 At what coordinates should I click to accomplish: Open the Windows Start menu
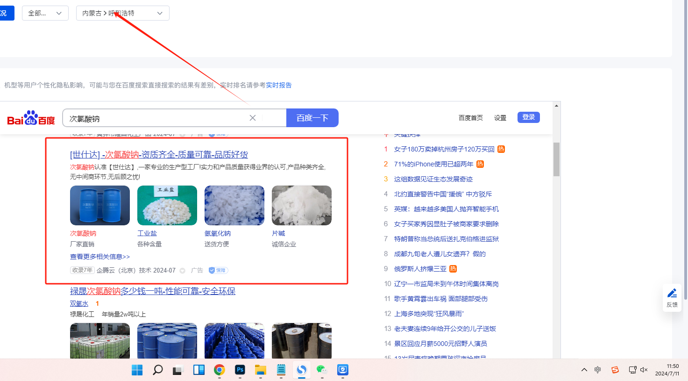coord(137,370)
